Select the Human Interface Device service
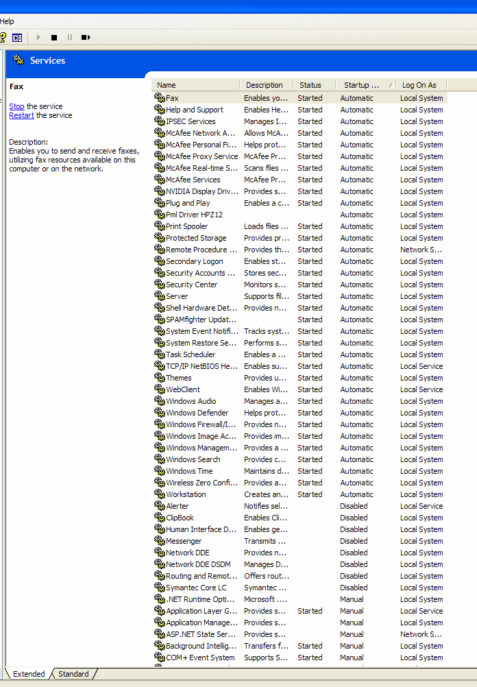The width and height of the screenshot is (477, 687). point(299,529)
